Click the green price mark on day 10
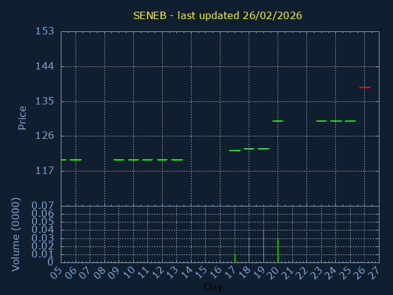 (x=133, y=160)
